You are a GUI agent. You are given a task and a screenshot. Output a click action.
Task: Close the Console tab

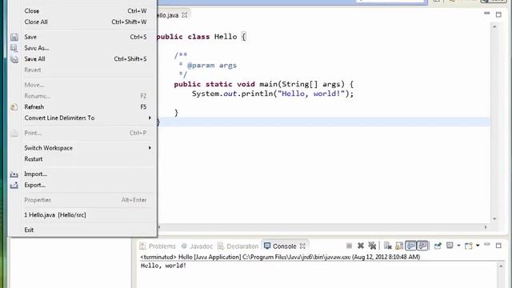[302, 246]
